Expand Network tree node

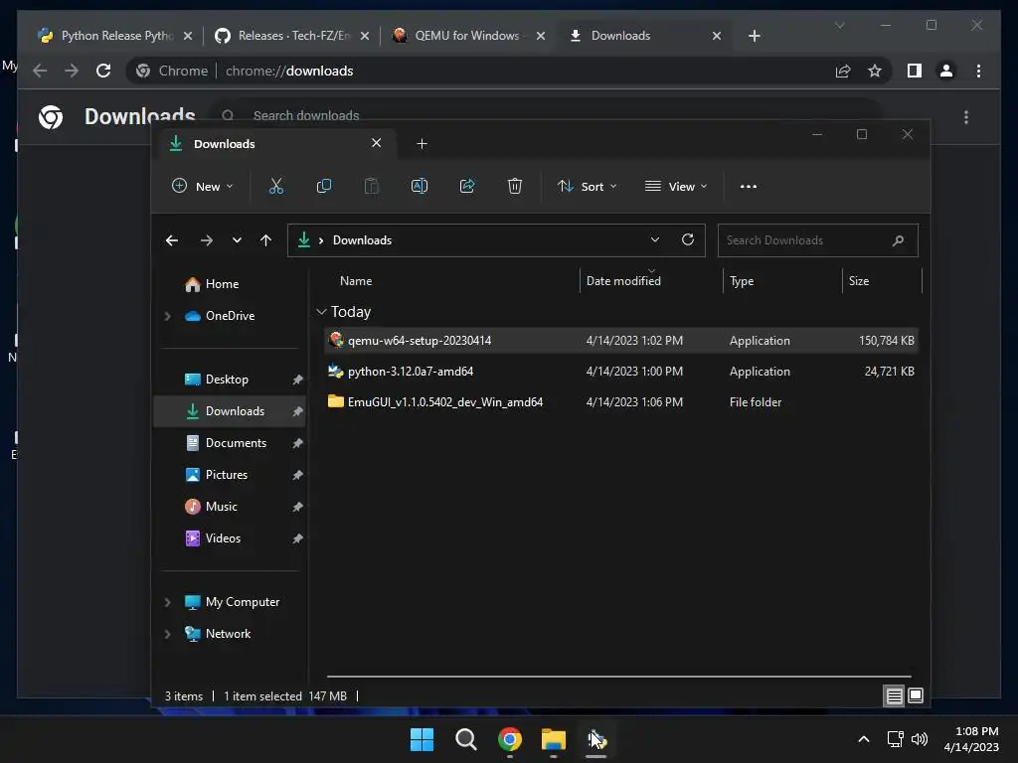tap(167, 634)
